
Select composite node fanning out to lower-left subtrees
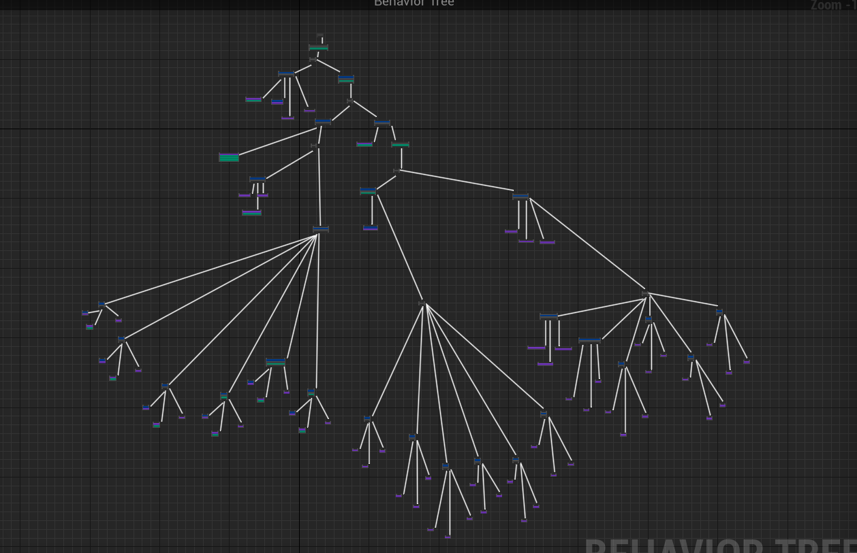pyautogui.click(x=321, y=229)
